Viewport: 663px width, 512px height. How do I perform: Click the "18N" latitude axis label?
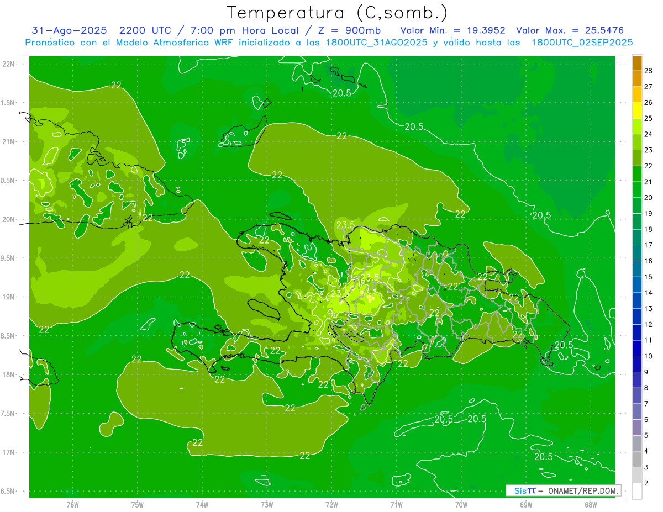click(x=8, y=374)
